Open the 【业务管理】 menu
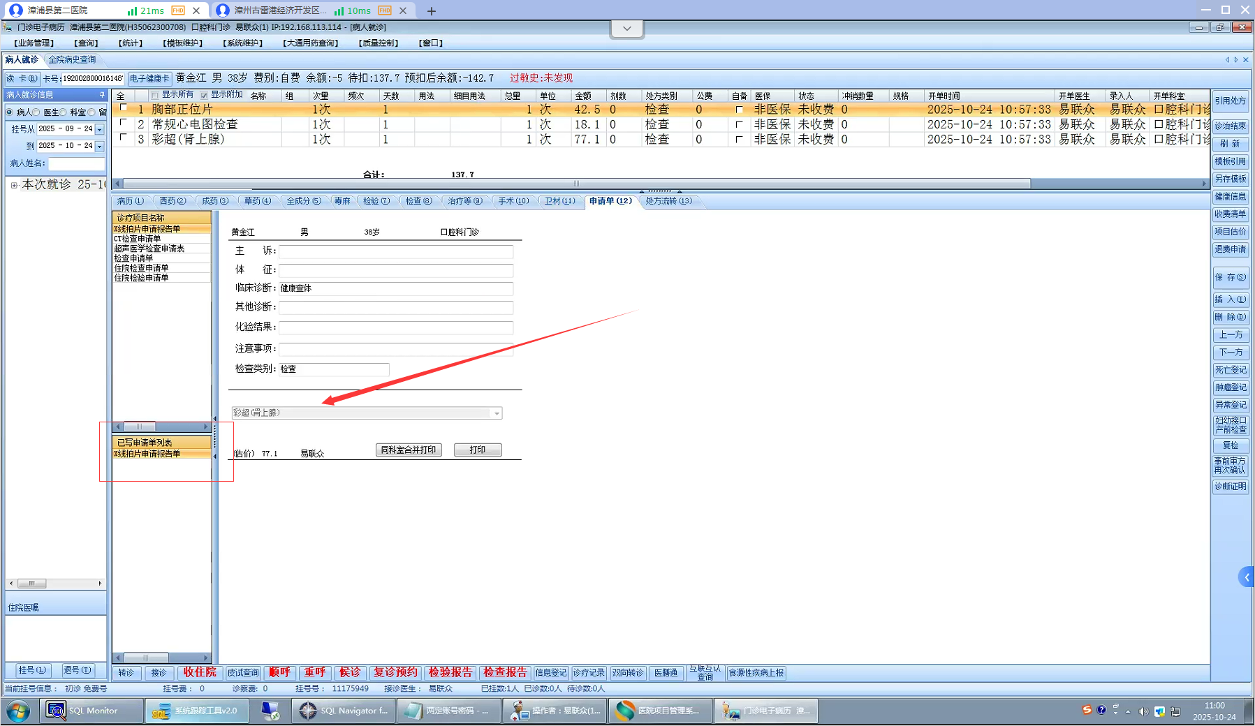Viewport: 1255px width, 726px height. point(34,43)
